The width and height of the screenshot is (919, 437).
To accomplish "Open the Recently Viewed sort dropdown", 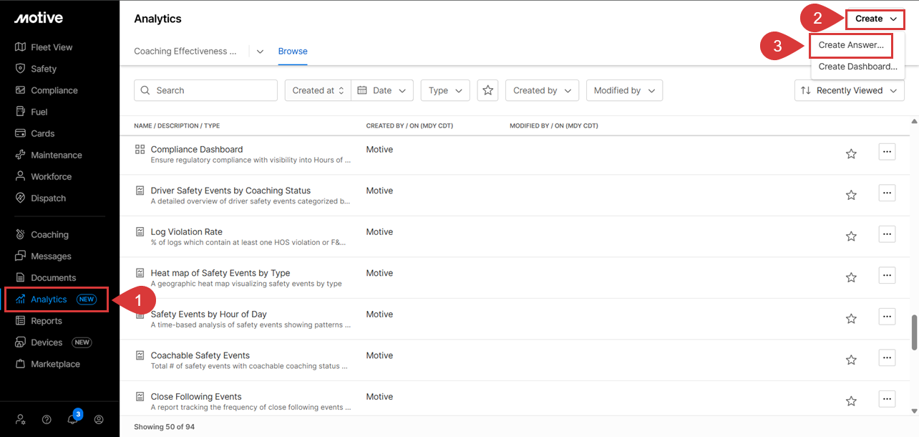I will (x=849, y=90).
